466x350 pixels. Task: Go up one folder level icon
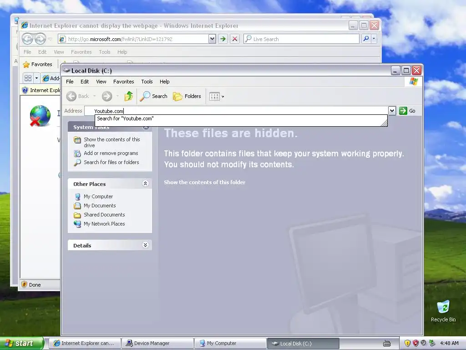click(x=129, y=96)
